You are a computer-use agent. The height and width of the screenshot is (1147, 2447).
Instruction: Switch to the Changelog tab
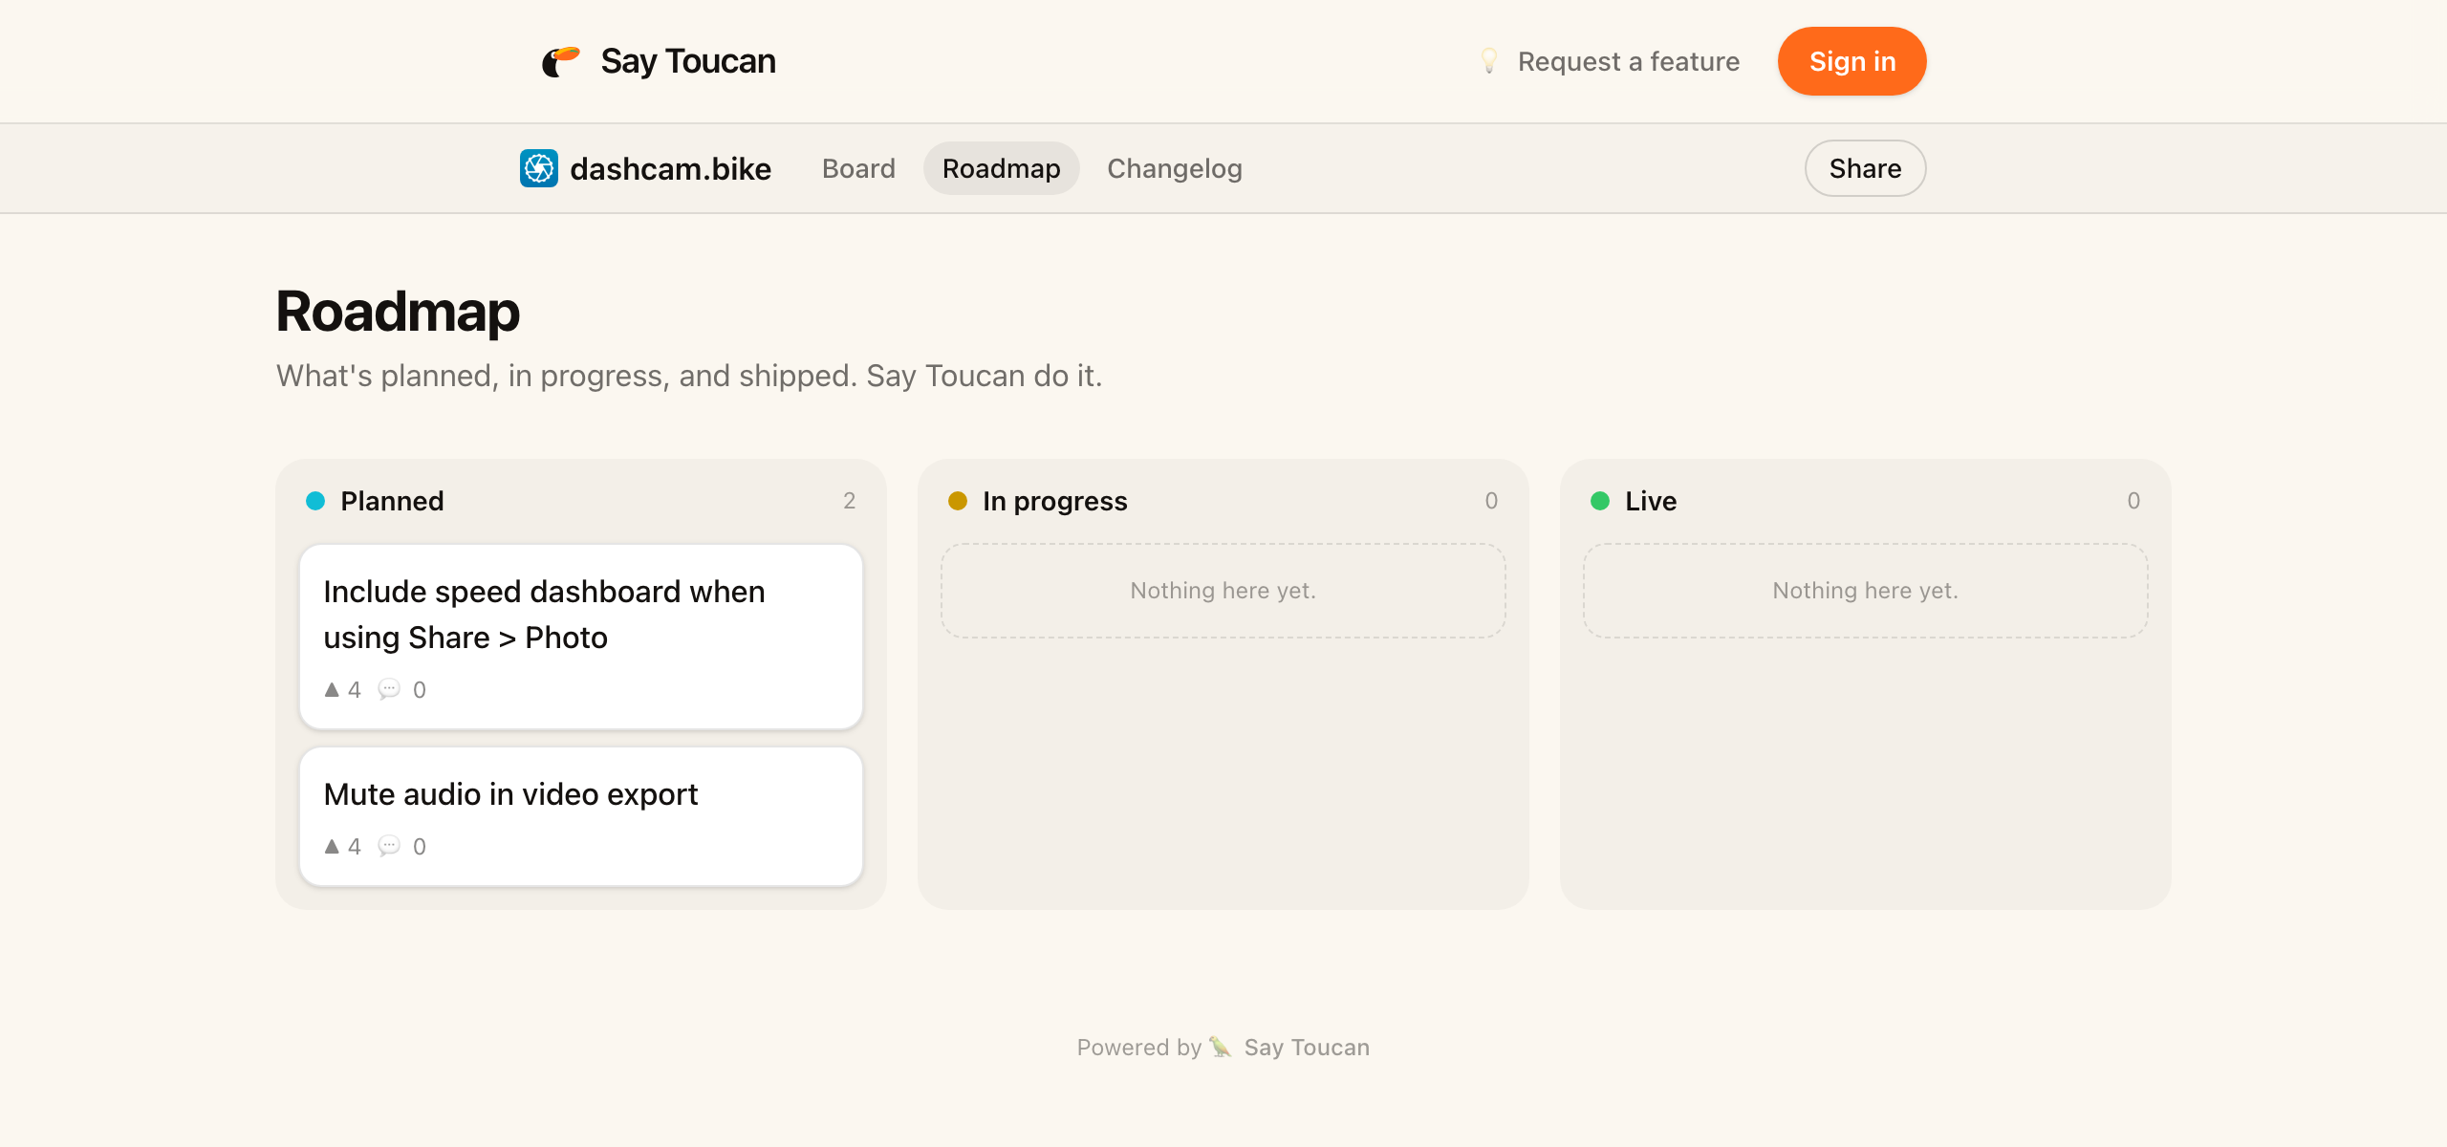1175,168
